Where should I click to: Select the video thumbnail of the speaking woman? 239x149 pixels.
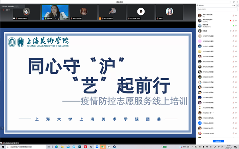55,12
